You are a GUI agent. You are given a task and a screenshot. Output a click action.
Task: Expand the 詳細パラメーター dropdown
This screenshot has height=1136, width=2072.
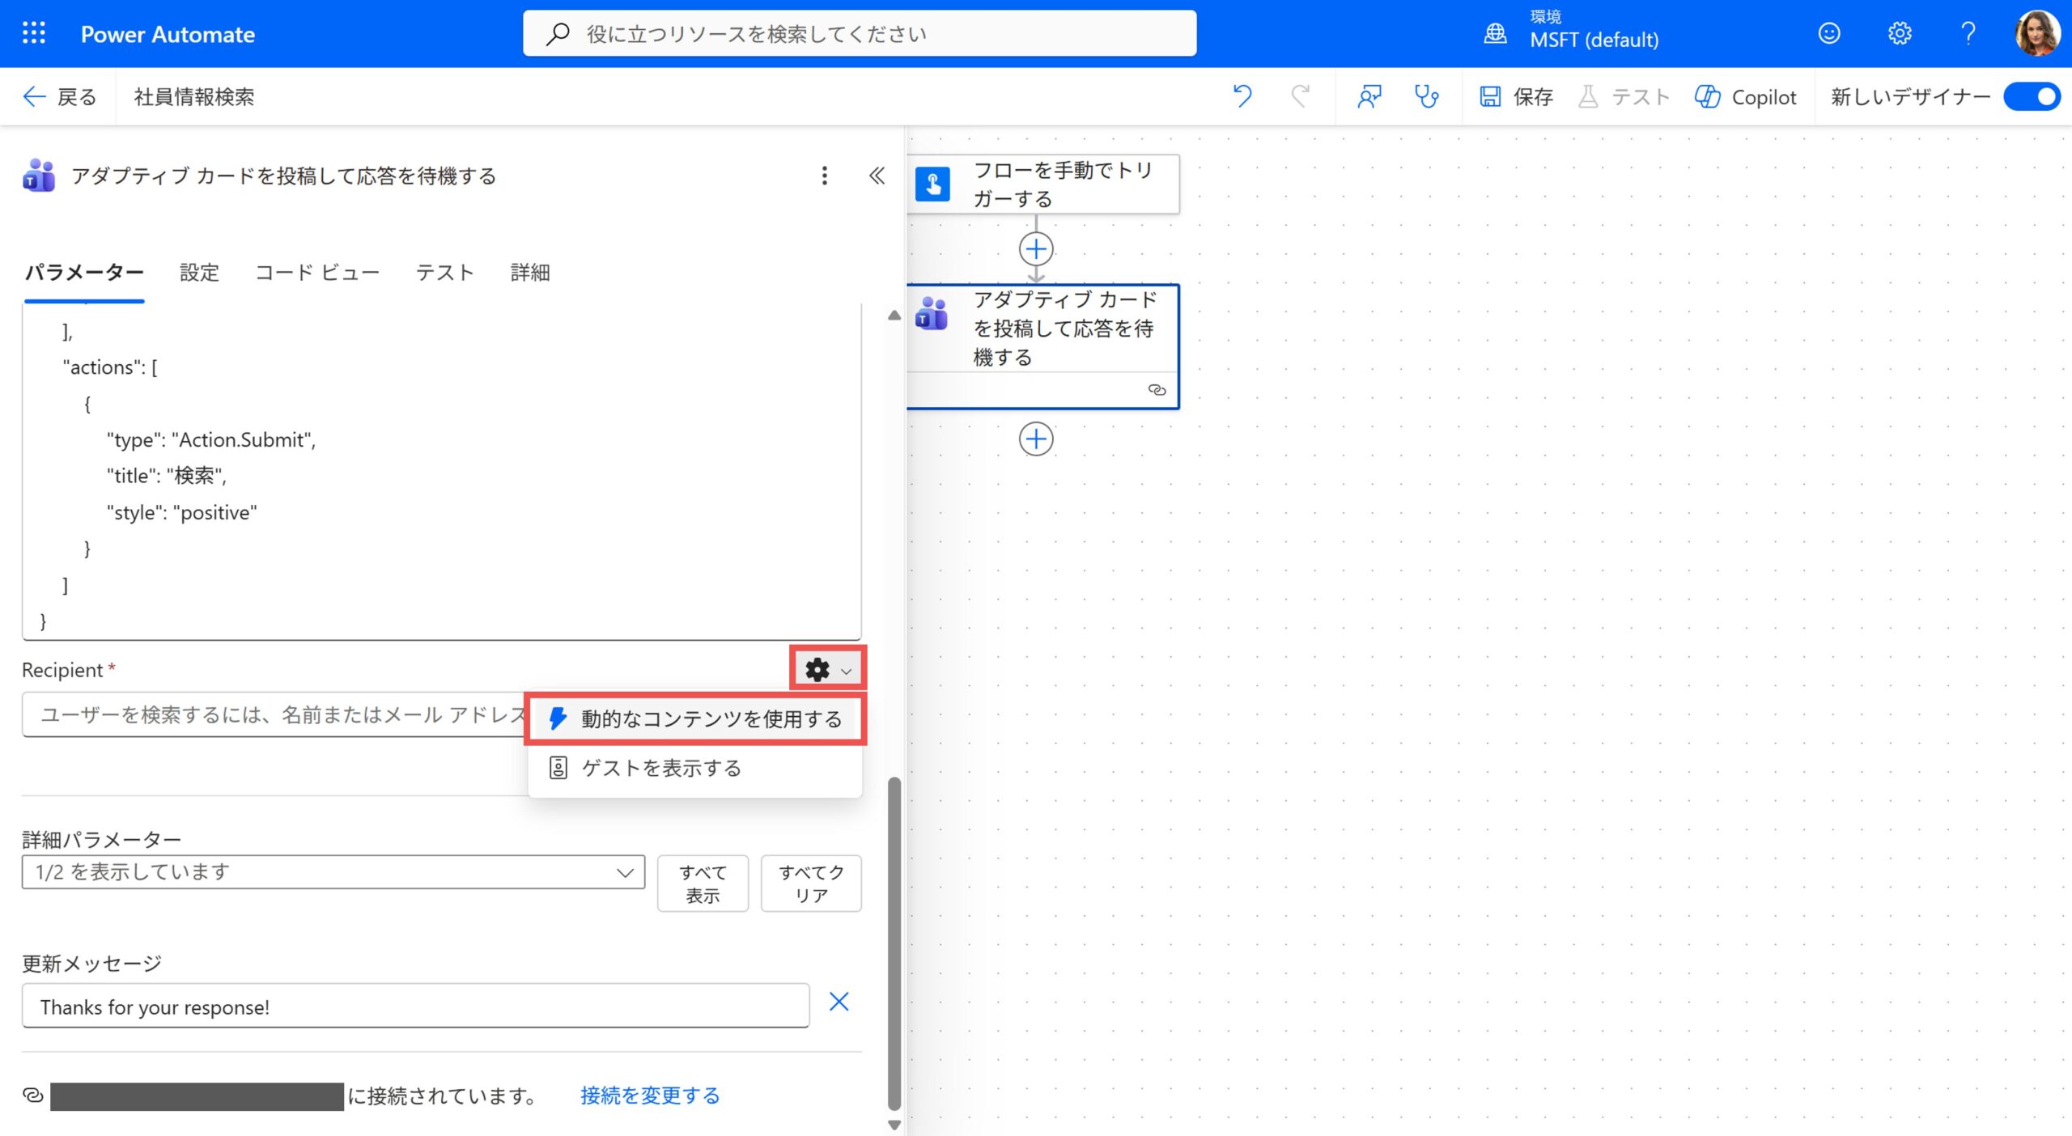click(333, 872)
